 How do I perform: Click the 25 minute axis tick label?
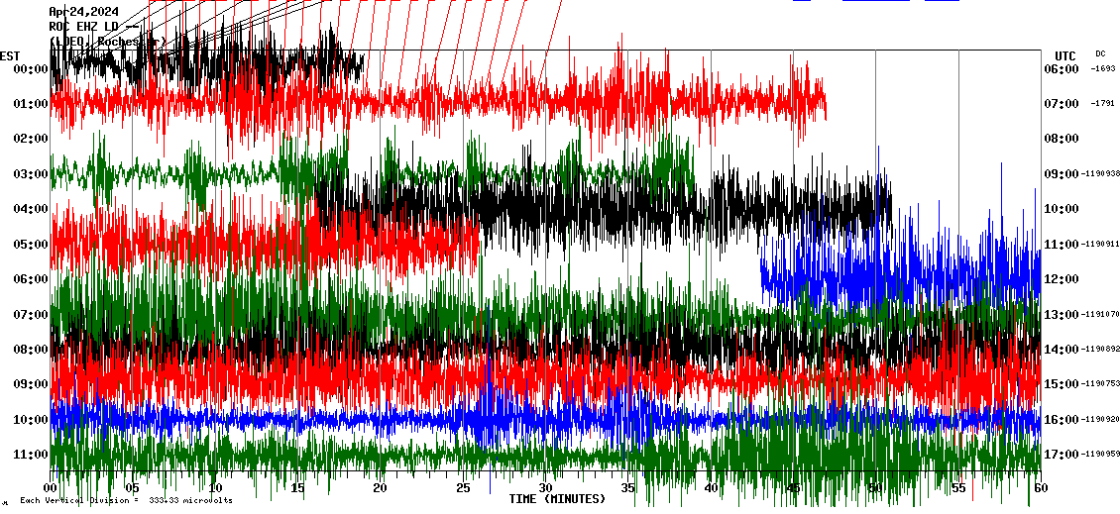click(x=462, y=488)
